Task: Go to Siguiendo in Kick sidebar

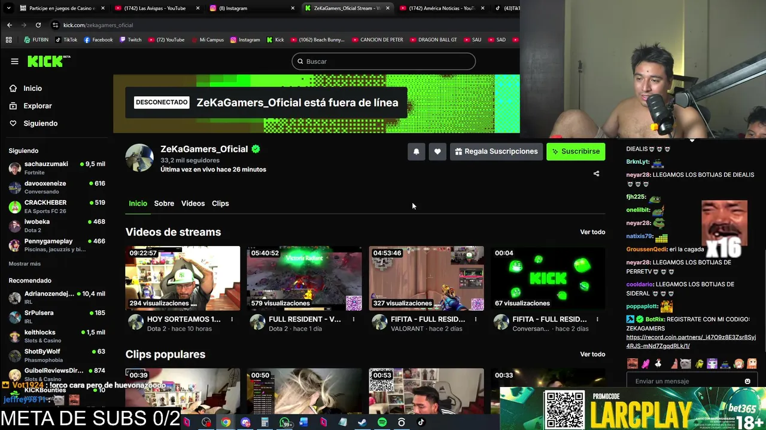Action: tap(34, 123)
